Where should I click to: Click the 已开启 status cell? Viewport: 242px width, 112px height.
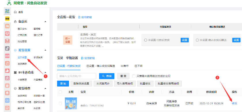(189, 103)
